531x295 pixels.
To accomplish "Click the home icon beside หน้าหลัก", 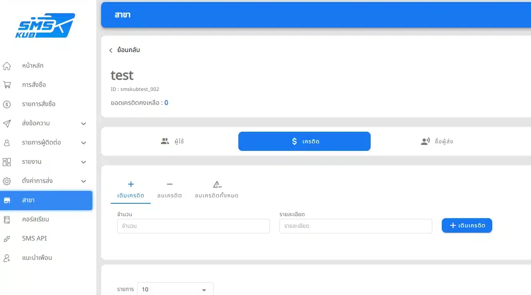I will coord(7,66).
